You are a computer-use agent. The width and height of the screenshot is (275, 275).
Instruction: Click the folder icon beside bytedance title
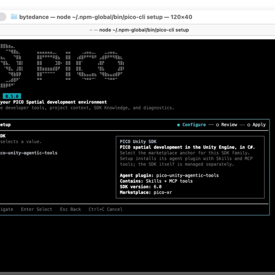tap(14, 17)
